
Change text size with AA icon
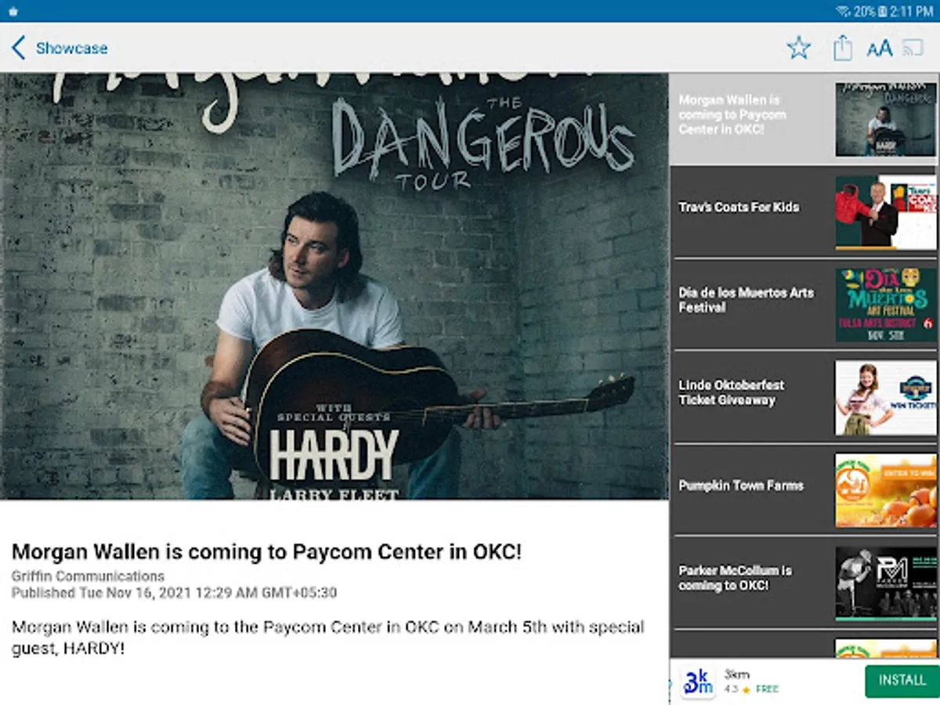pyautogui.click(x=879, y=49)
